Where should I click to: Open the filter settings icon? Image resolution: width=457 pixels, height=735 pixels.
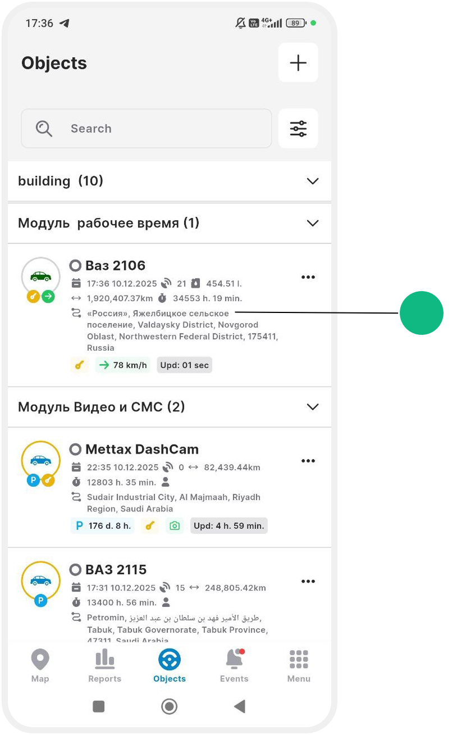pyautogui.click(x=298, y=129)
